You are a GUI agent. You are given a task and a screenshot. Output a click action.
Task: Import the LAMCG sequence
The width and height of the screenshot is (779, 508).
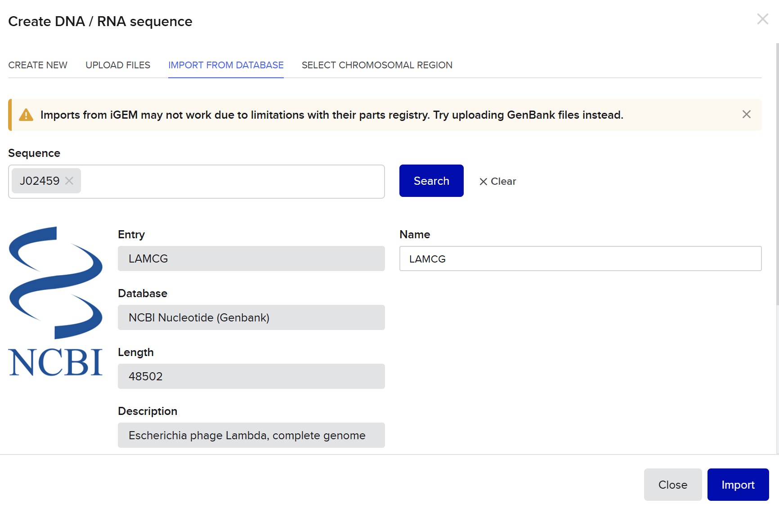[x=738, y=485]
